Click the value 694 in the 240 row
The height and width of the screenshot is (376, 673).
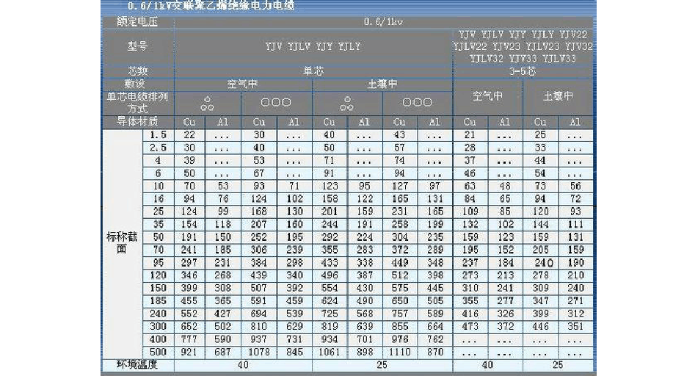259,314
